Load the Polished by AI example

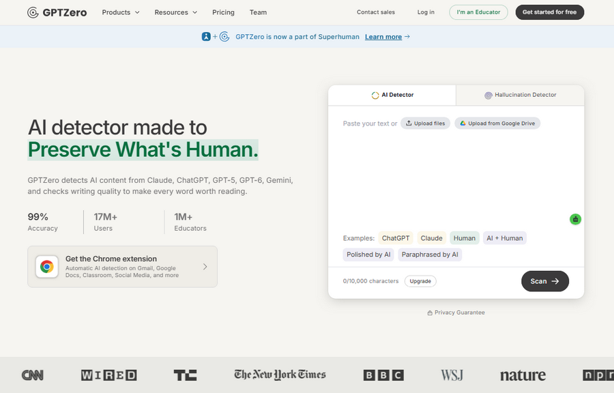(x=368, y=254)
